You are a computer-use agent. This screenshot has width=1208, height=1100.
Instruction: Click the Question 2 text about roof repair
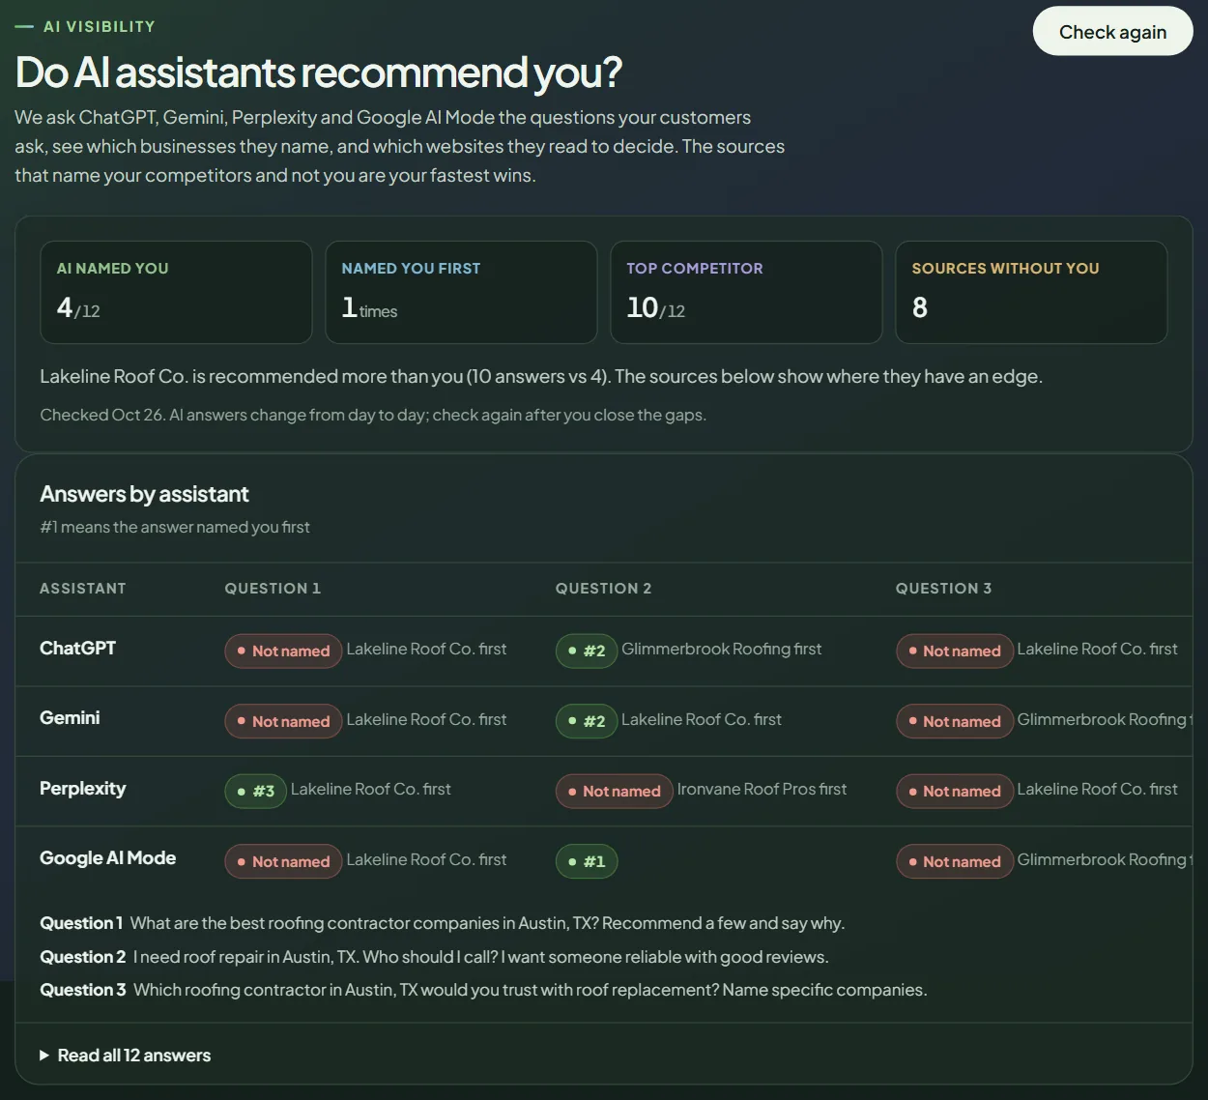[480, 957]
